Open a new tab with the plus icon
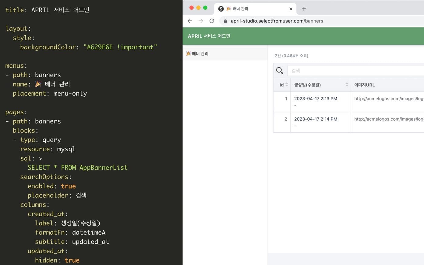Image resolution: width=424 pixels, height=265 pixels. pyautogui.click(x=304, y=9)
